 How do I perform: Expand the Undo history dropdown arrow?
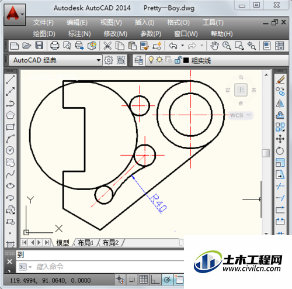coord(182,46)
